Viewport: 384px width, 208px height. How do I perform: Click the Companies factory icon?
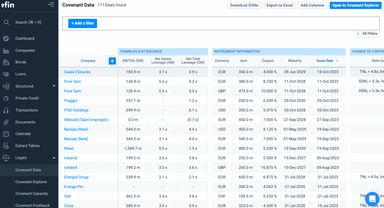(x=6, y=51)
